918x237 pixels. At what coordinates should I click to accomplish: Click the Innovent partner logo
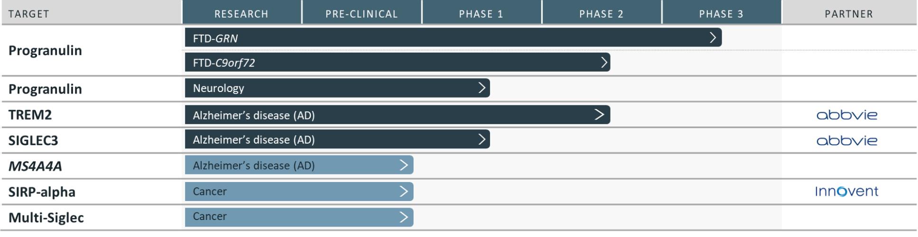(847, 191)
